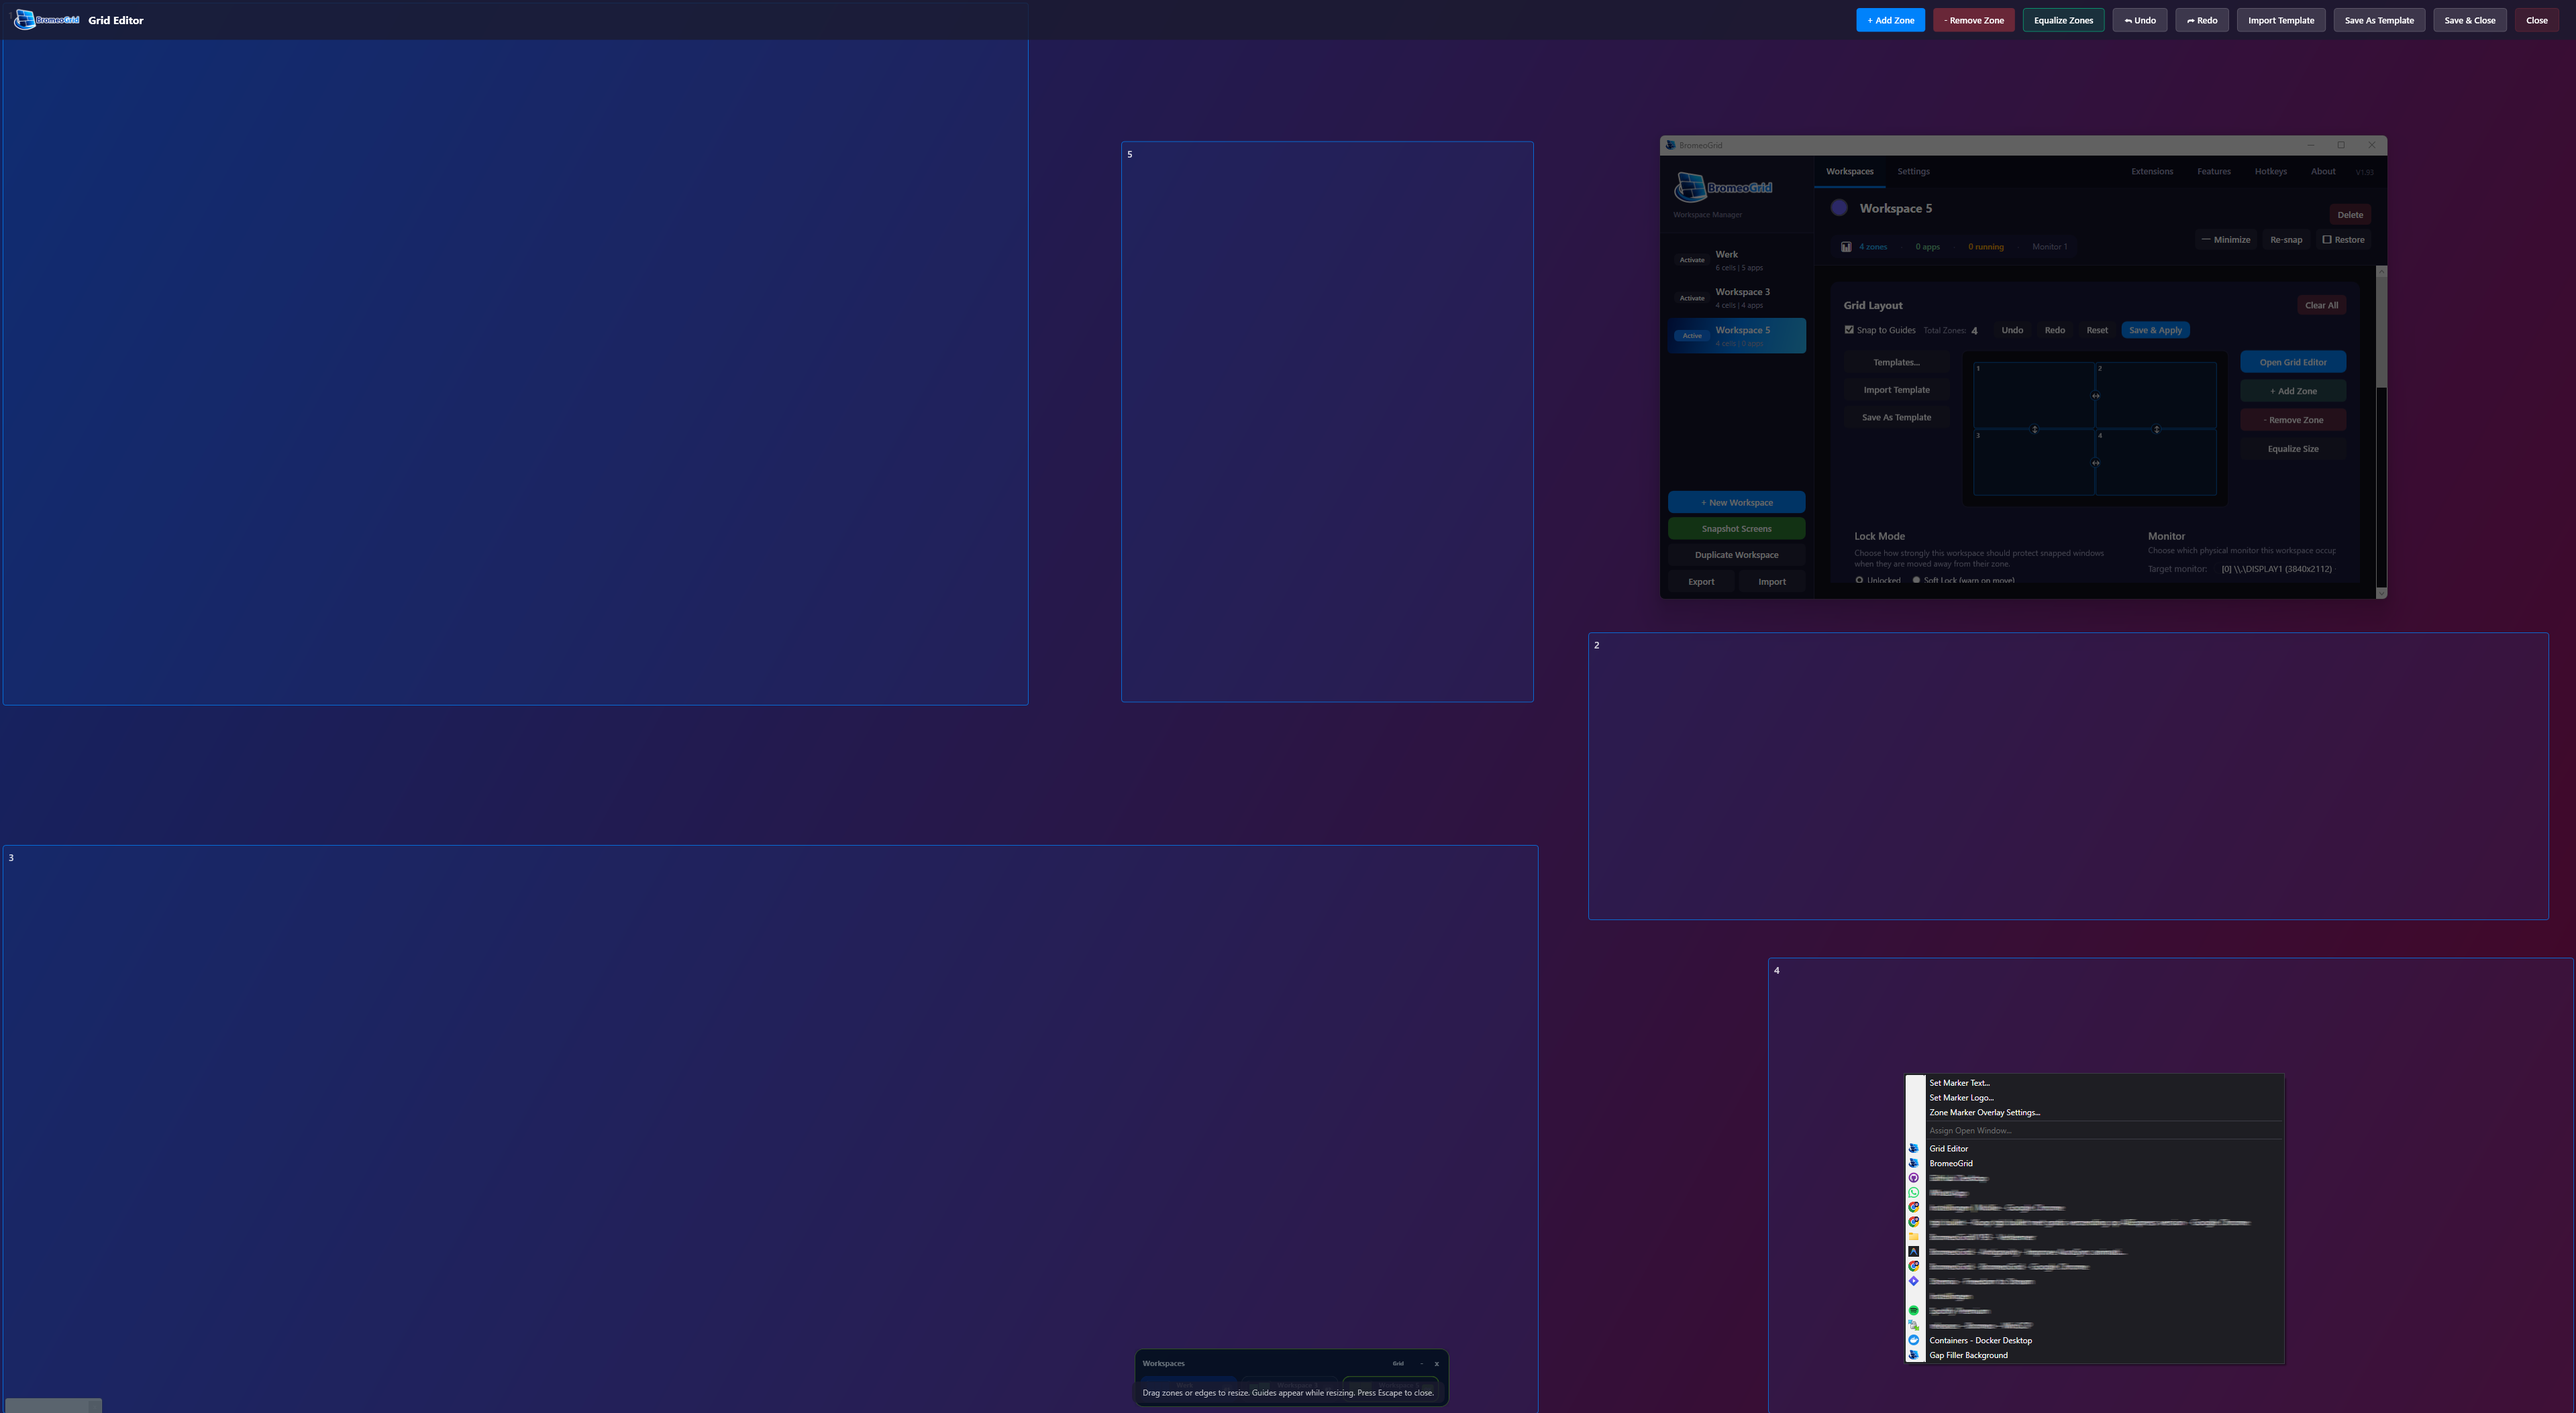2576x1413 pixels.
Task: Click the zones statistics icon beside '4 zones'
Action: click(1846, 247)
